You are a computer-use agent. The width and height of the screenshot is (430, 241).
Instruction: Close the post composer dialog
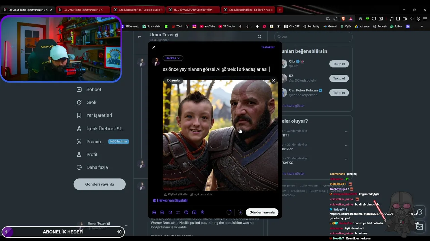click(154, 47)
